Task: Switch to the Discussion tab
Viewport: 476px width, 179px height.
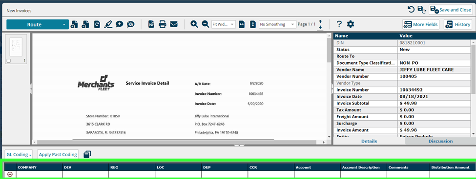Action: coord(440,141)
